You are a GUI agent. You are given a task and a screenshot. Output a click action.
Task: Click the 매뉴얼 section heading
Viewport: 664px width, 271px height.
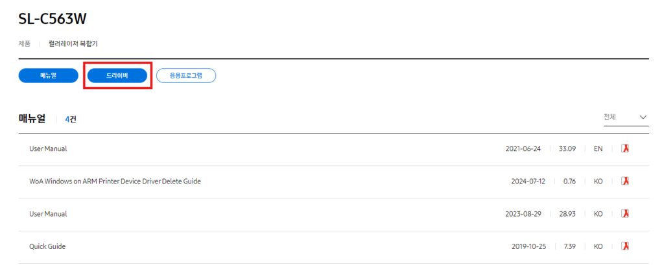pos(32,119)
